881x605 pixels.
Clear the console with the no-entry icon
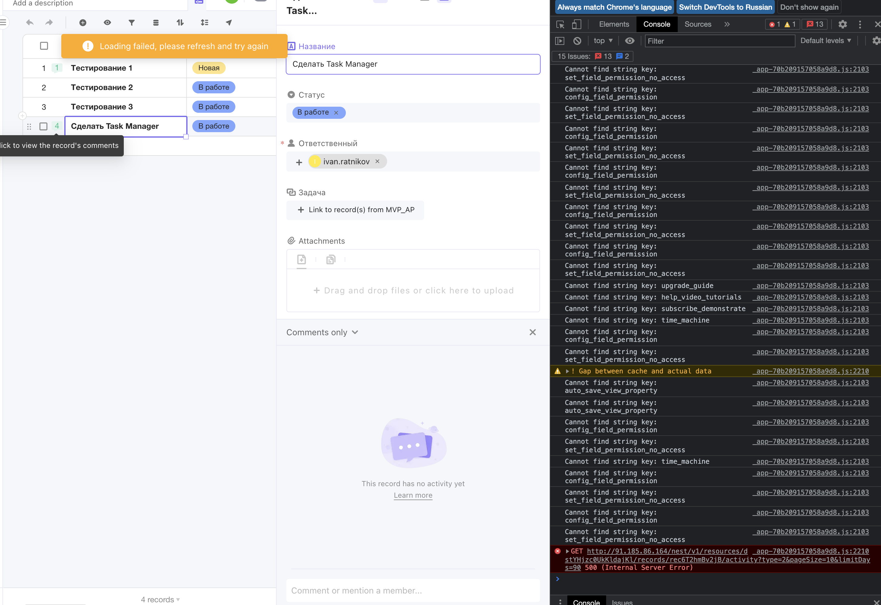577,41
